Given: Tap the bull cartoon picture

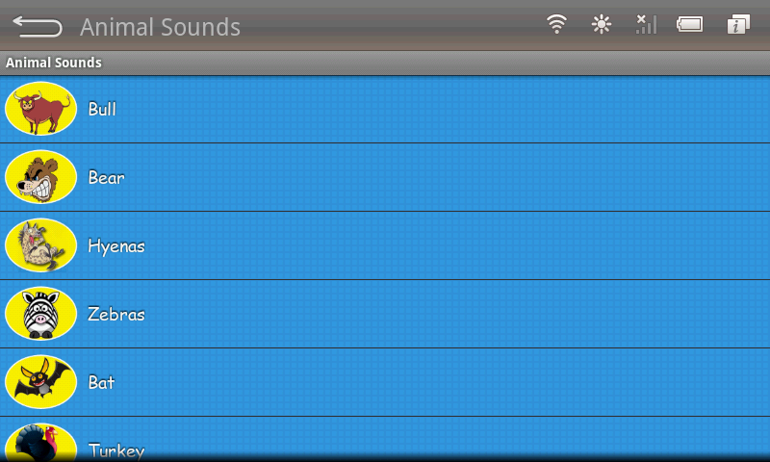Looking at the screenshot, I should coord(40,109).
